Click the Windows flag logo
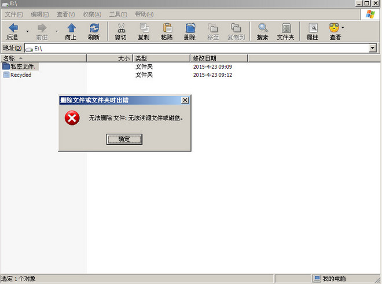382x284 pixels. 370,14
